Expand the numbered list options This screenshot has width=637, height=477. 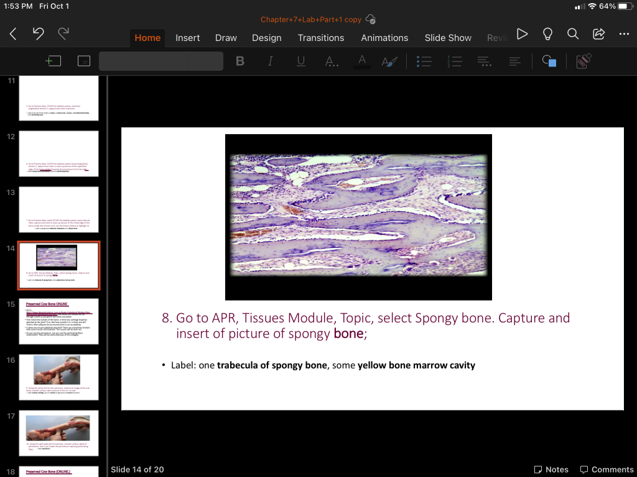tap(455, 61)
